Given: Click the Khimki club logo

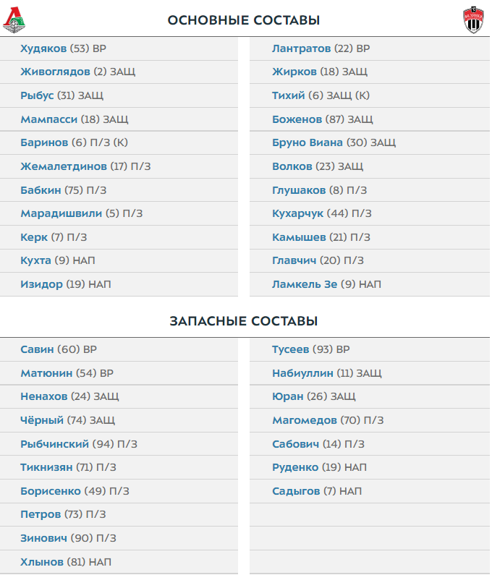Looking at the screenshot, I should (x=474, y=21).
